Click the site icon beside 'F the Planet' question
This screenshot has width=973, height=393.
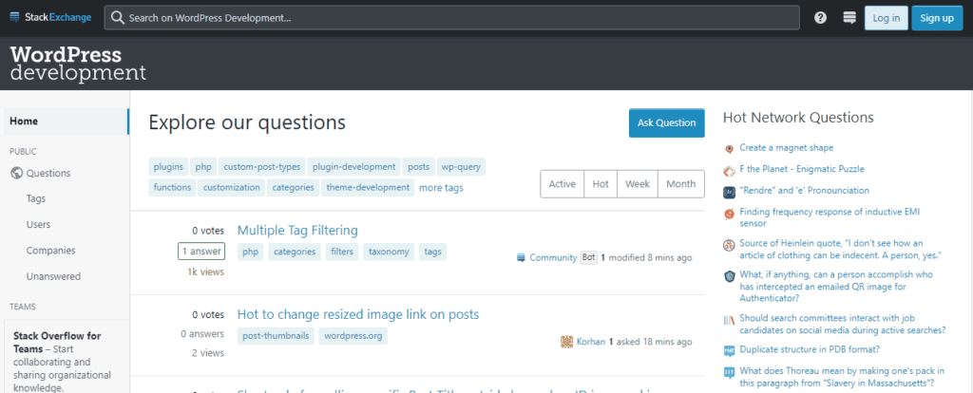pos(729,170)
